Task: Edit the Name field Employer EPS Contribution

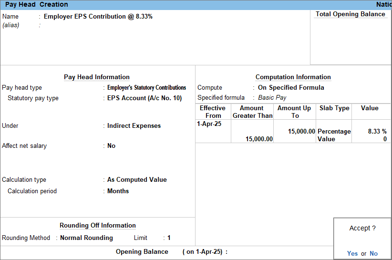Action: [x=98, y=16]
